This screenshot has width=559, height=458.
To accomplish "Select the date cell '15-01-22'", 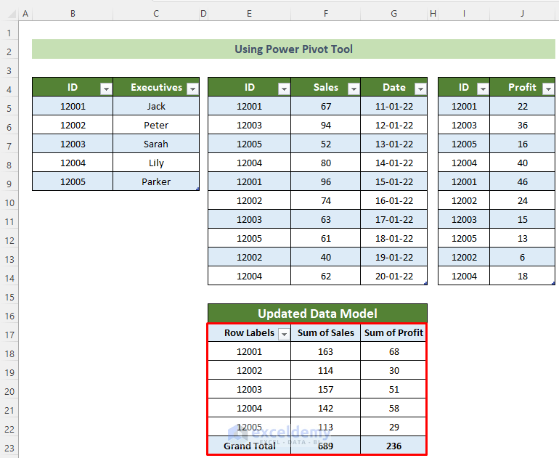I will [x=394, y=181].
